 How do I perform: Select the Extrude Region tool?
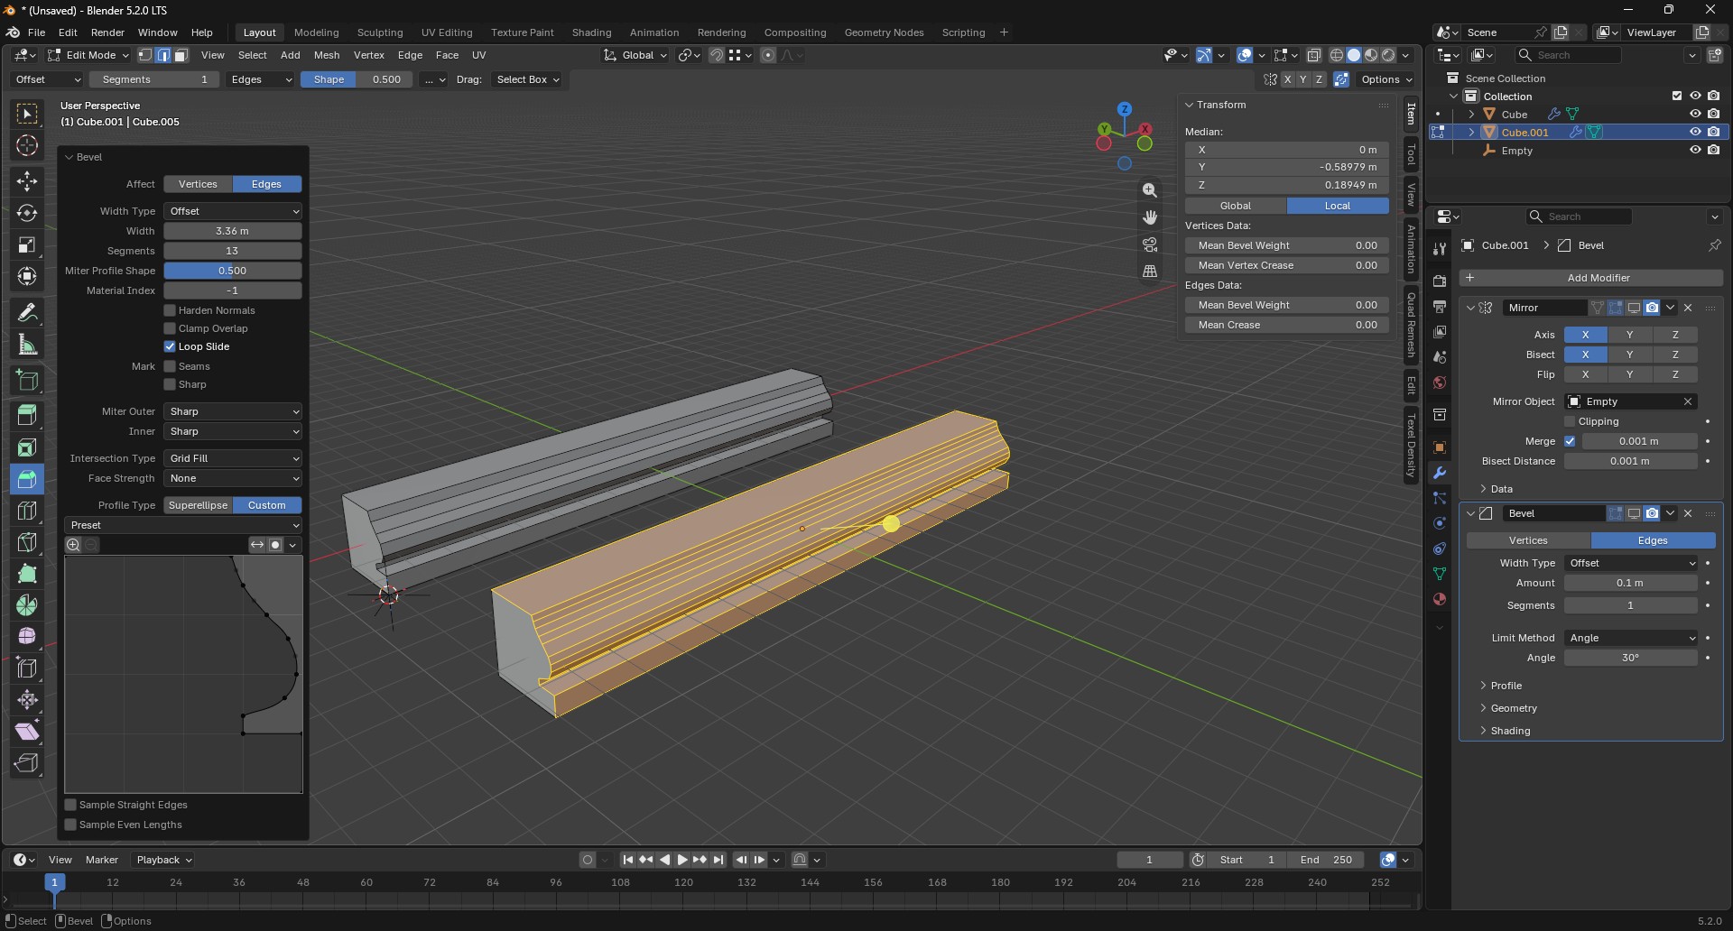pyautogui.click(x=27, y=414)
